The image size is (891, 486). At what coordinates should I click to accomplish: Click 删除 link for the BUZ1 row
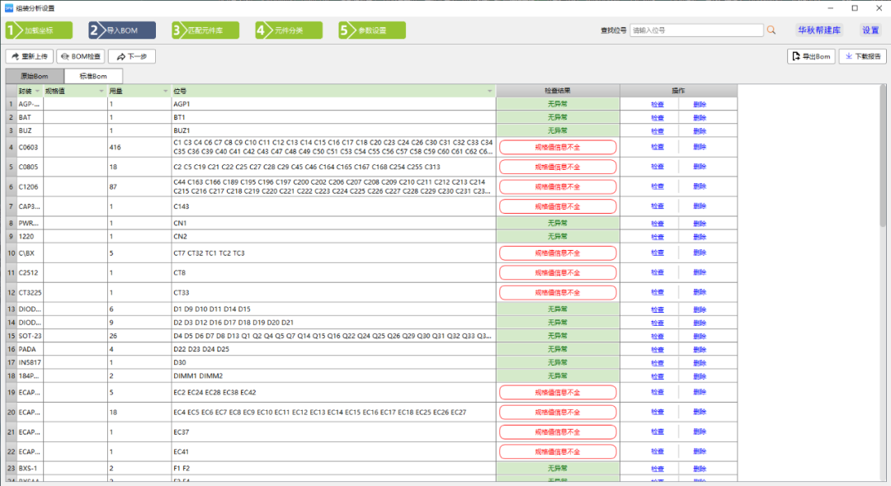(700, 130)
